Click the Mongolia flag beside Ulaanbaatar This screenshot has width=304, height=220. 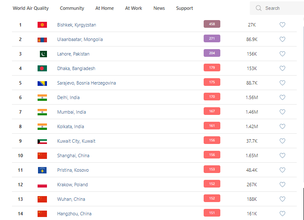click(42, 39)
